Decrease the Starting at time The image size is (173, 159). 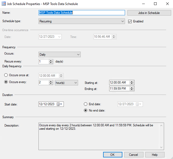[132, 84]
